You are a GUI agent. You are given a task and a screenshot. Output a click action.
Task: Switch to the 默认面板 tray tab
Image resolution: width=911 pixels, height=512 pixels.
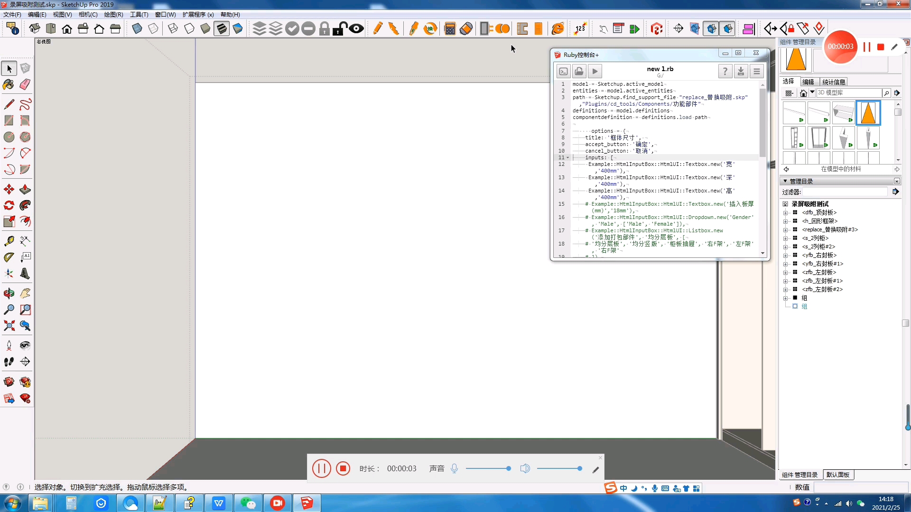click(x=838, y=475)
